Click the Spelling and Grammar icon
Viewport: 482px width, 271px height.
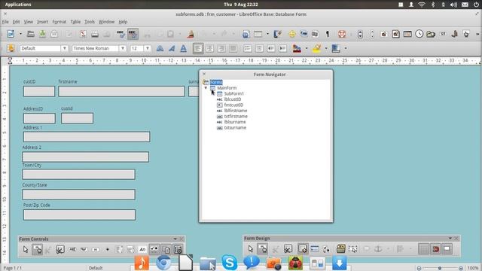[x=120, y=34]
